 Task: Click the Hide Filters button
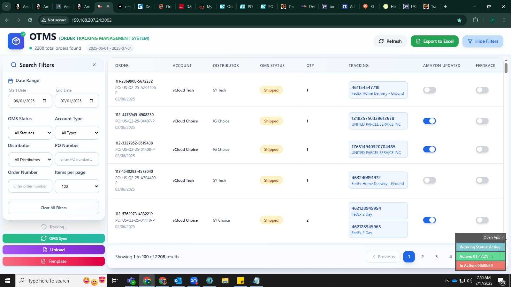pyautogui.click(x=483, y=41)
